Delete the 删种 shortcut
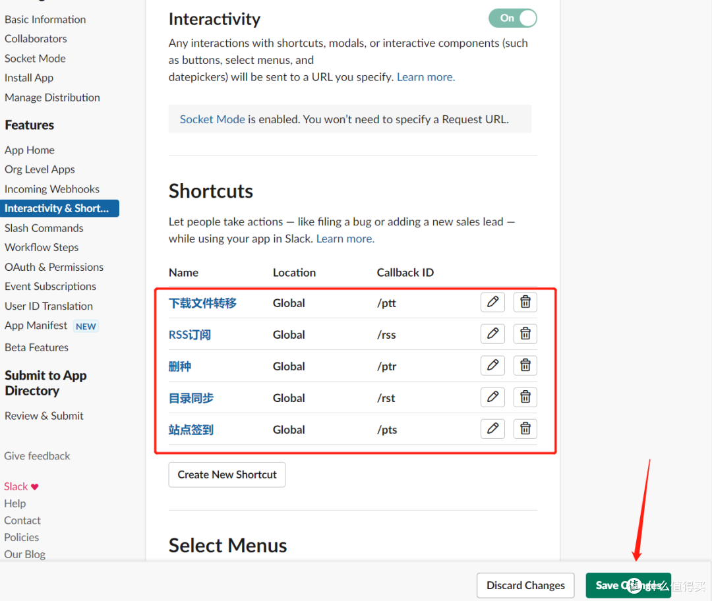Screen dimensions: 712x601 pyautogui.click(x=525, y=366)
